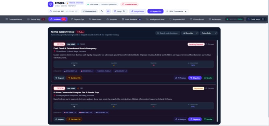Click the Intelligence bar chart icon
The image size is (269, 126).
(x=148, y=19)
